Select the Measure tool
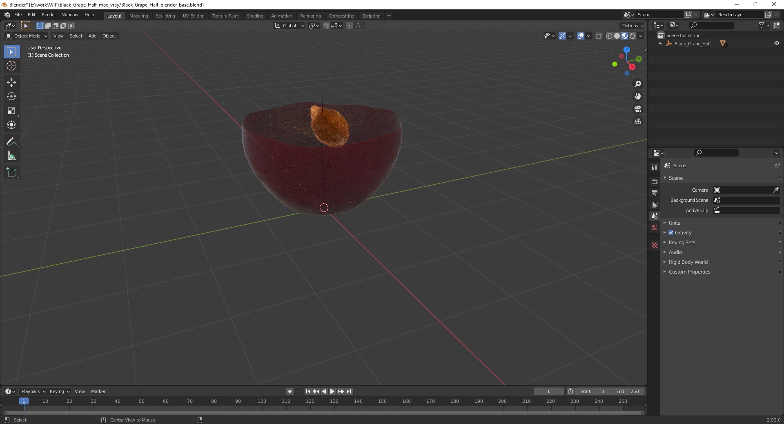This screenshot has height=424, width=784. (11, 156)
